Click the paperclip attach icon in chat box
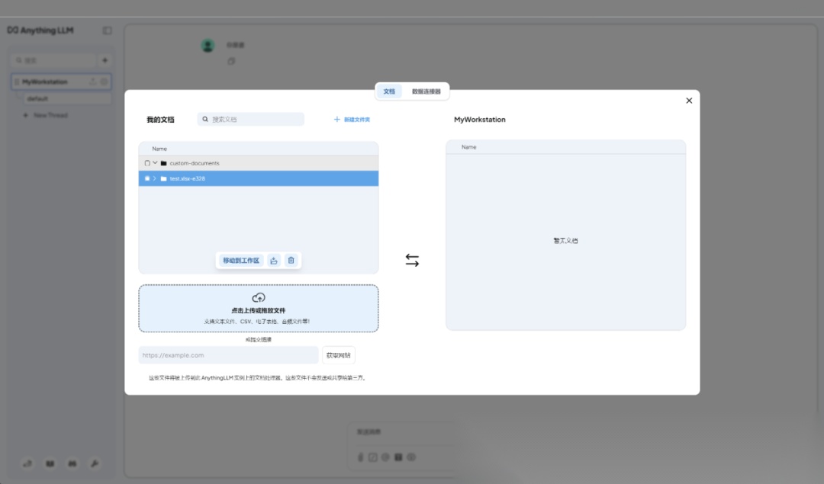 pyautogui.click(x=360, y=457)
